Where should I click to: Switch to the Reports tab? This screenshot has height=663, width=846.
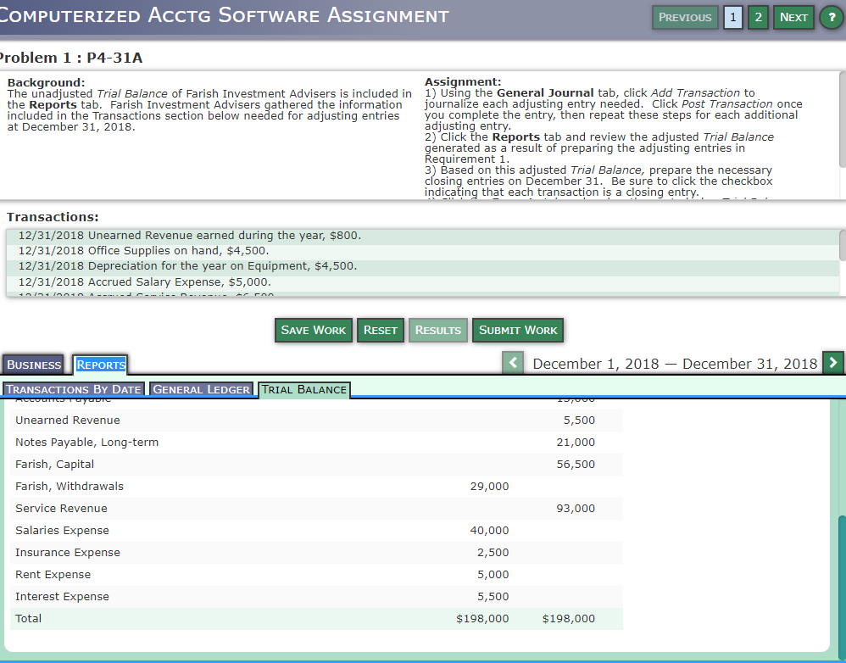click(x=99, y=365)
